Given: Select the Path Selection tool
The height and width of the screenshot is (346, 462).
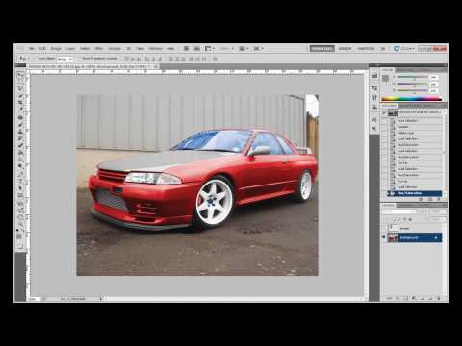Looking at the screenshot, I should (x=21, y=189).
